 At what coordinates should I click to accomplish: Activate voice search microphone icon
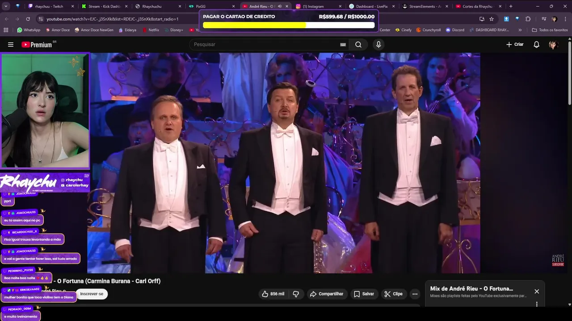[379, 45]
